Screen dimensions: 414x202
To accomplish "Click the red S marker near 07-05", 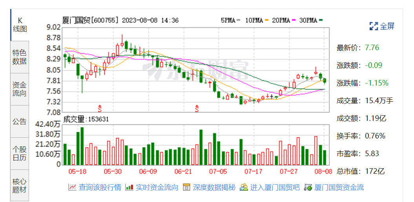I will [x=197, y=108].
